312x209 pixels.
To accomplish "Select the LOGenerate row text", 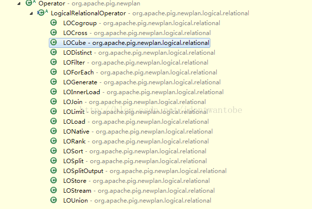I will click(x=142, y=82).
